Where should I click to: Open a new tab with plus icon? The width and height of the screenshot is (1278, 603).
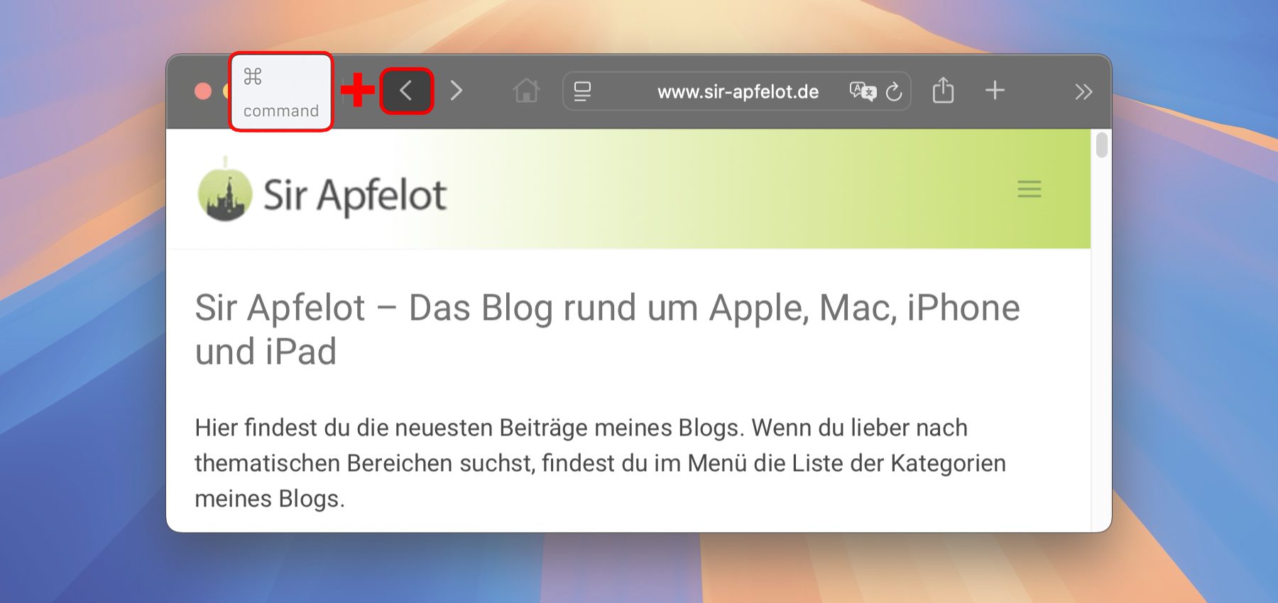(x=995, y=90)
